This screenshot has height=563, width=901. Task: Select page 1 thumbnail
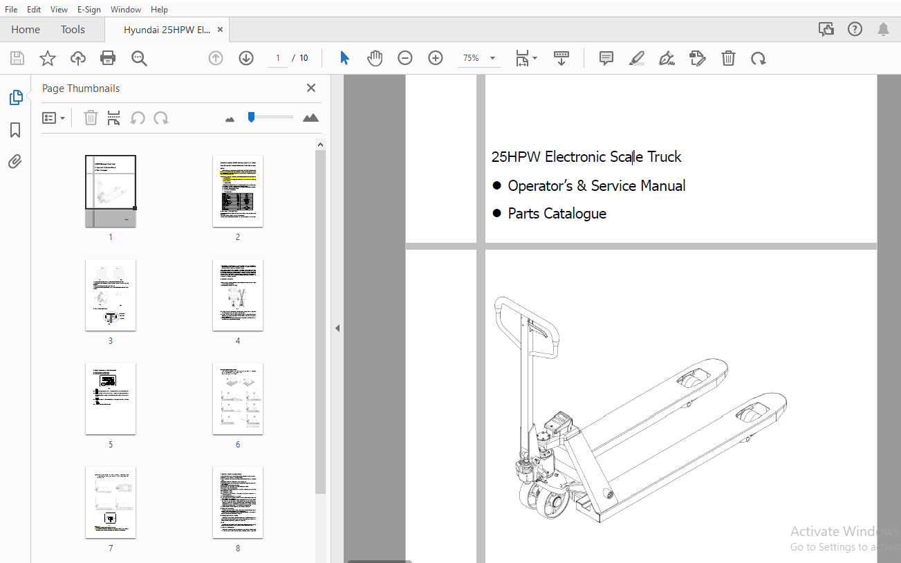tap(111, 191)
